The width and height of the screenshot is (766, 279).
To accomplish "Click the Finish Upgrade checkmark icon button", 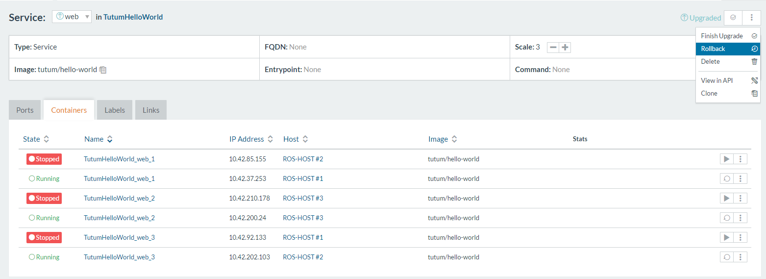I will (733, 18).
